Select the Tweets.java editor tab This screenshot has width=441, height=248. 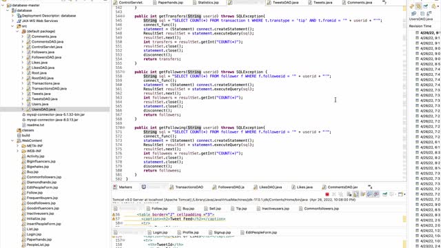click(320, 3)
